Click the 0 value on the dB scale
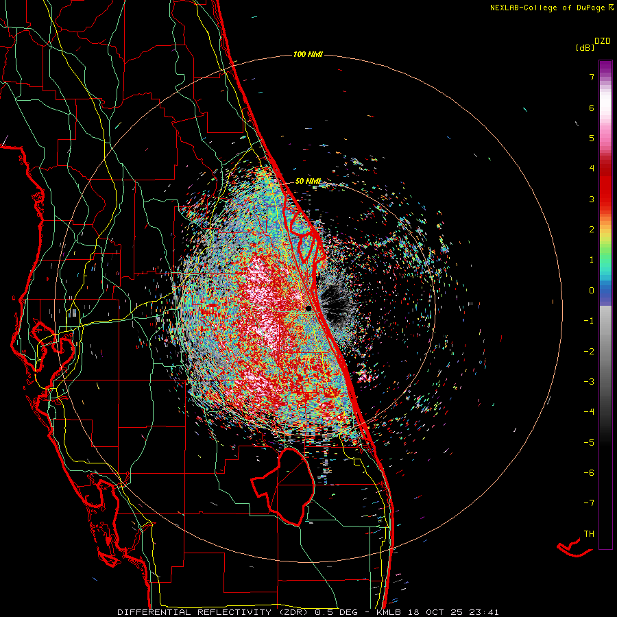 point(592,291)
